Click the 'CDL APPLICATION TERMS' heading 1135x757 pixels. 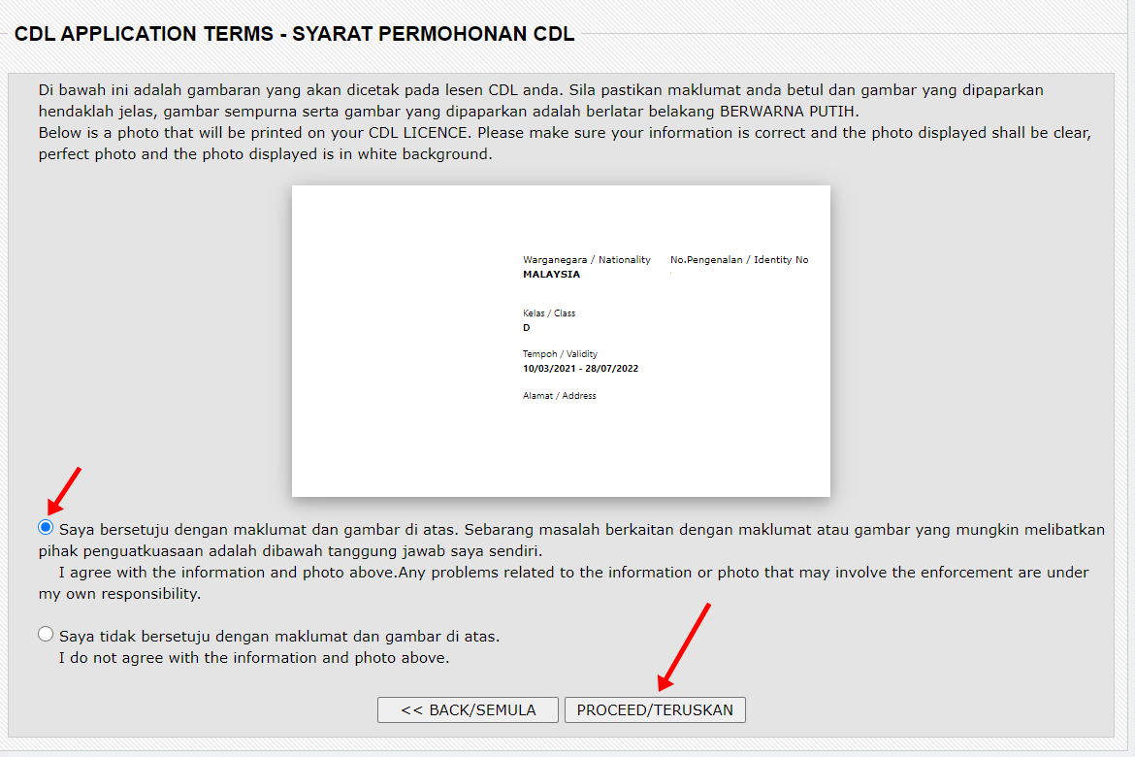pyautogui.click(x=294, y=34)
